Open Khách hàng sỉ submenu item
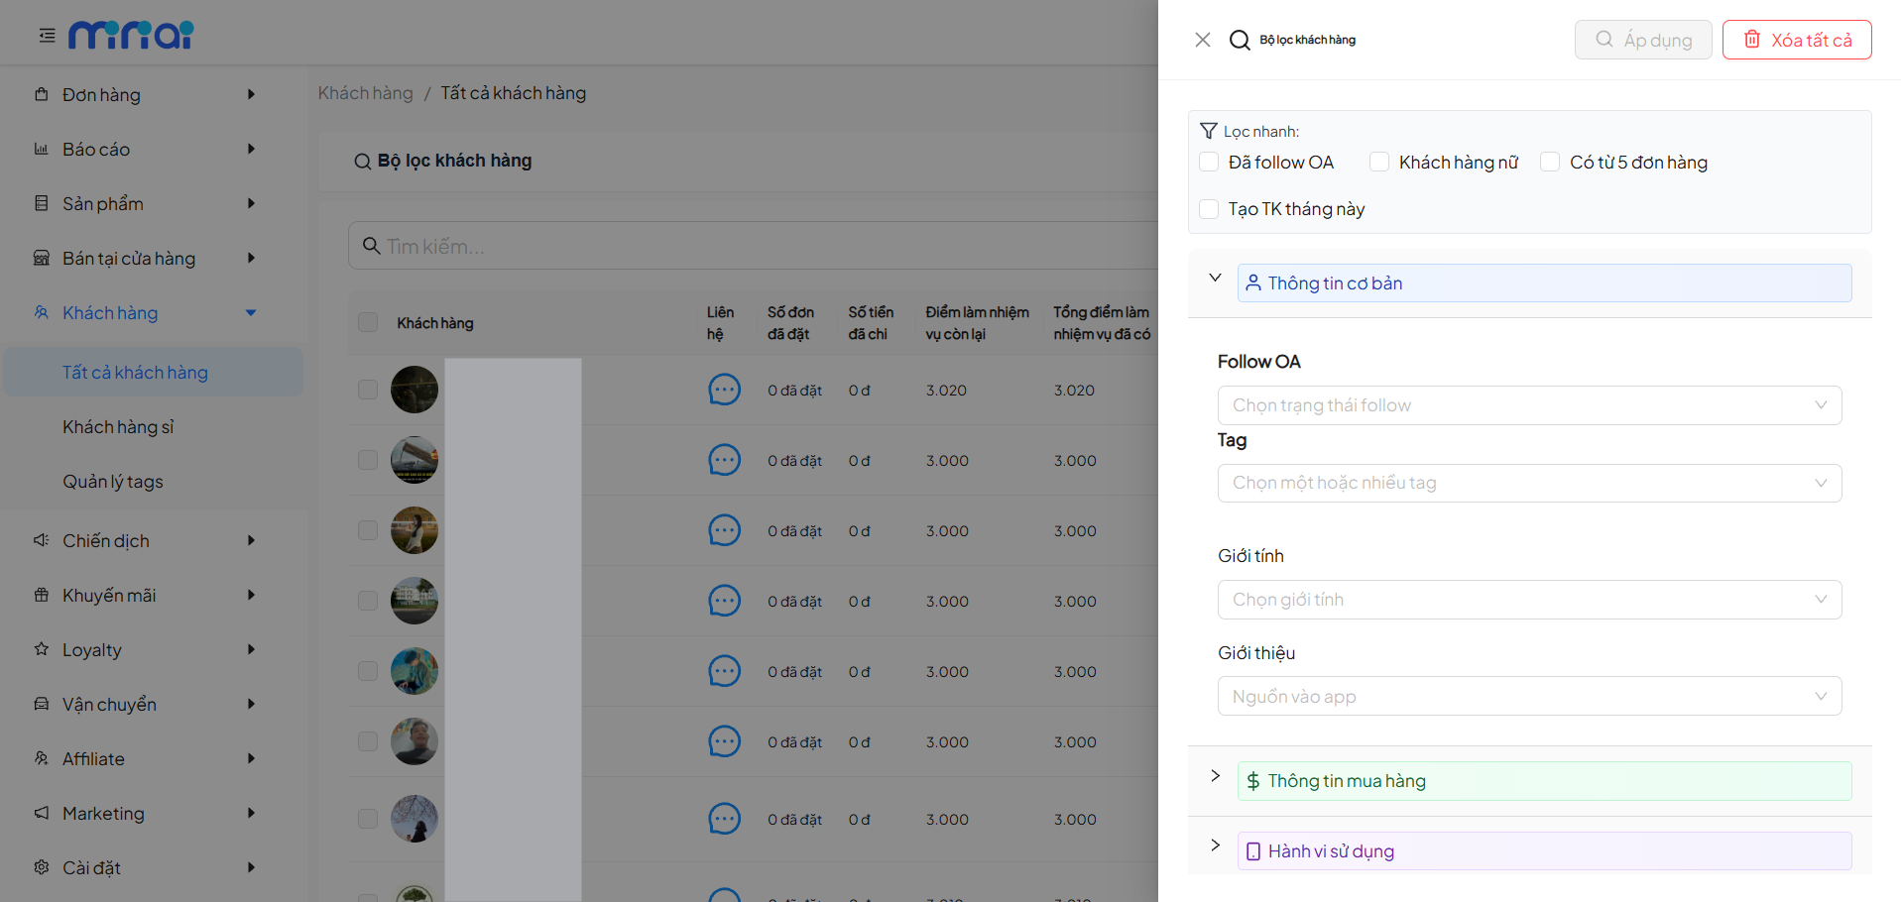 click(118, 427)
